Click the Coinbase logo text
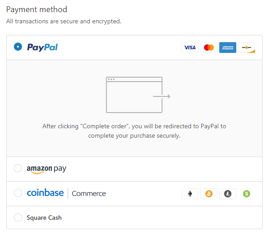This screenshot has width=269, height=235. coord(45,193)
